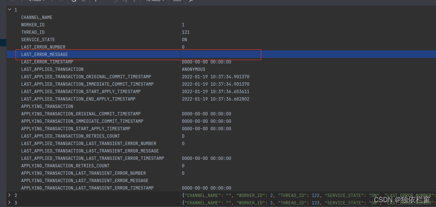Select APPLYING_TRANSACTION_IMMEDIATE_COMMIT_TIMESTAMP field name
Viewport: 436px width, 207px height.
click(x=82, y=121)
